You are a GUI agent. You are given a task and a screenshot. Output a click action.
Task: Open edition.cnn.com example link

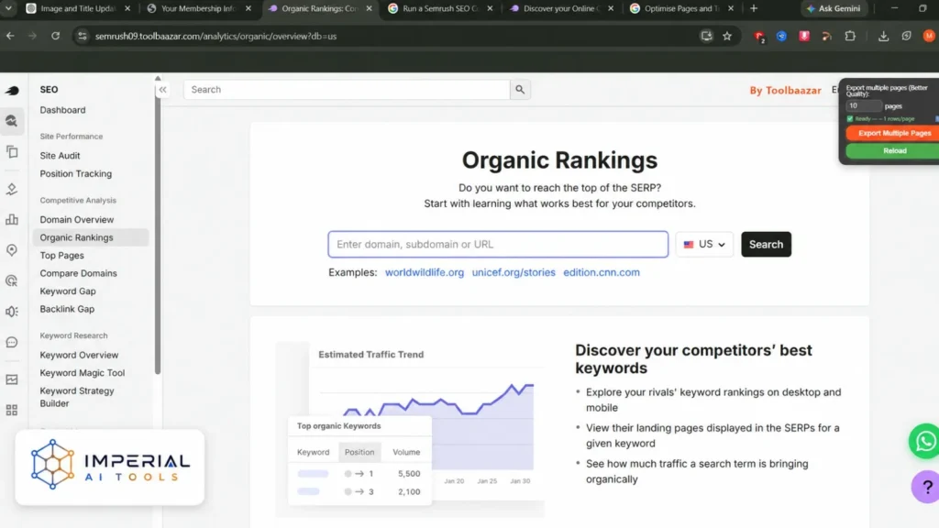[602, 272]
